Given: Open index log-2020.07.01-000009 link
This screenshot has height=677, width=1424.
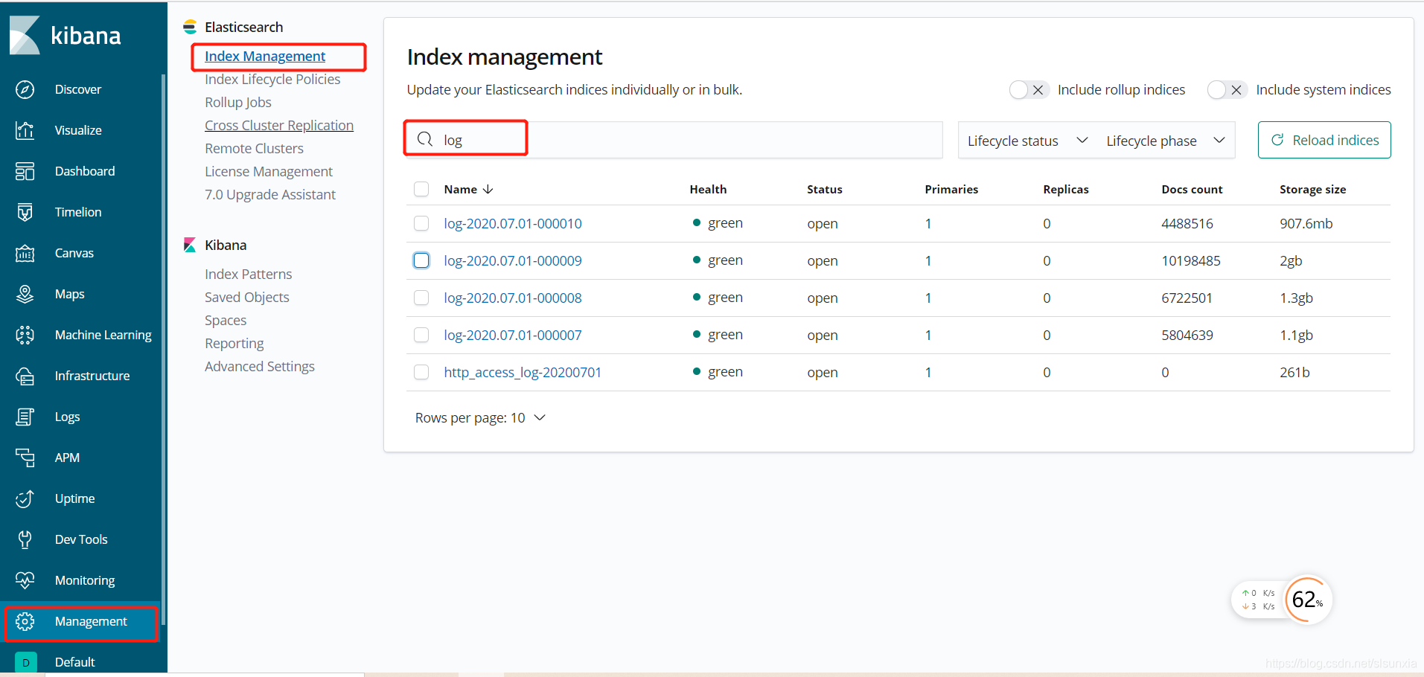Looking at the screenshot, I should [513, 260].
